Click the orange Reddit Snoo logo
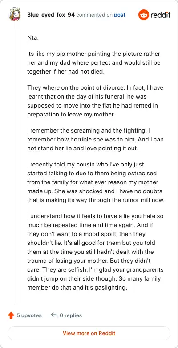Viewport: 178px width, 348px height. [144, 15]
